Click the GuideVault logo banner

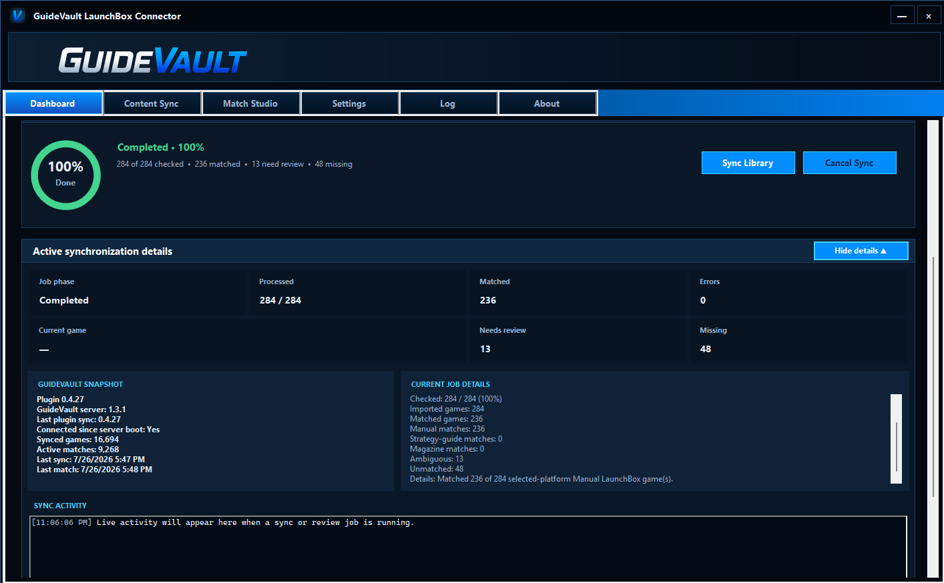coord(153,60)
